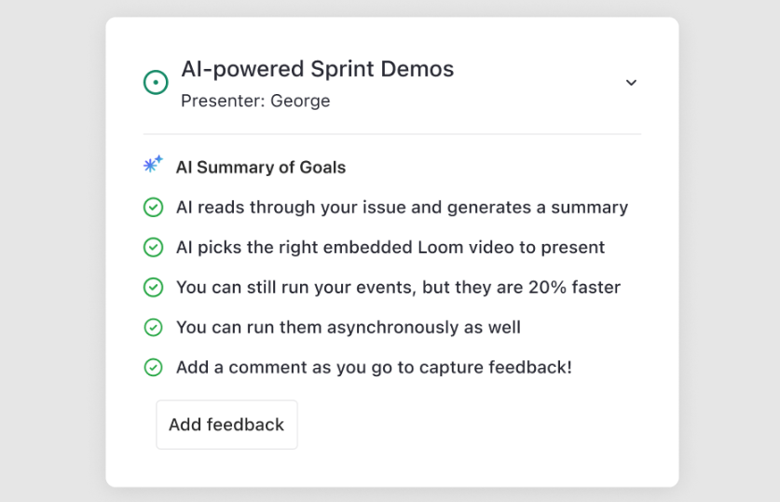Click the Presenter: George subtitle
780x502 pixels.
coord(255,101)
